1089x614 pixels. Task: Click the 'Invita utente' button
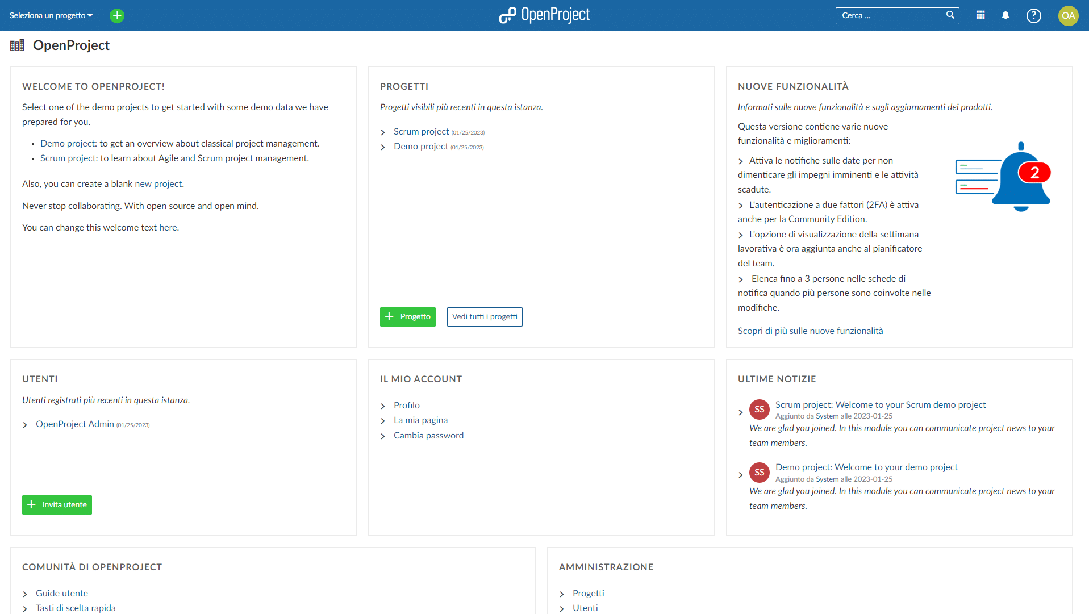click(x=57, y=505)
